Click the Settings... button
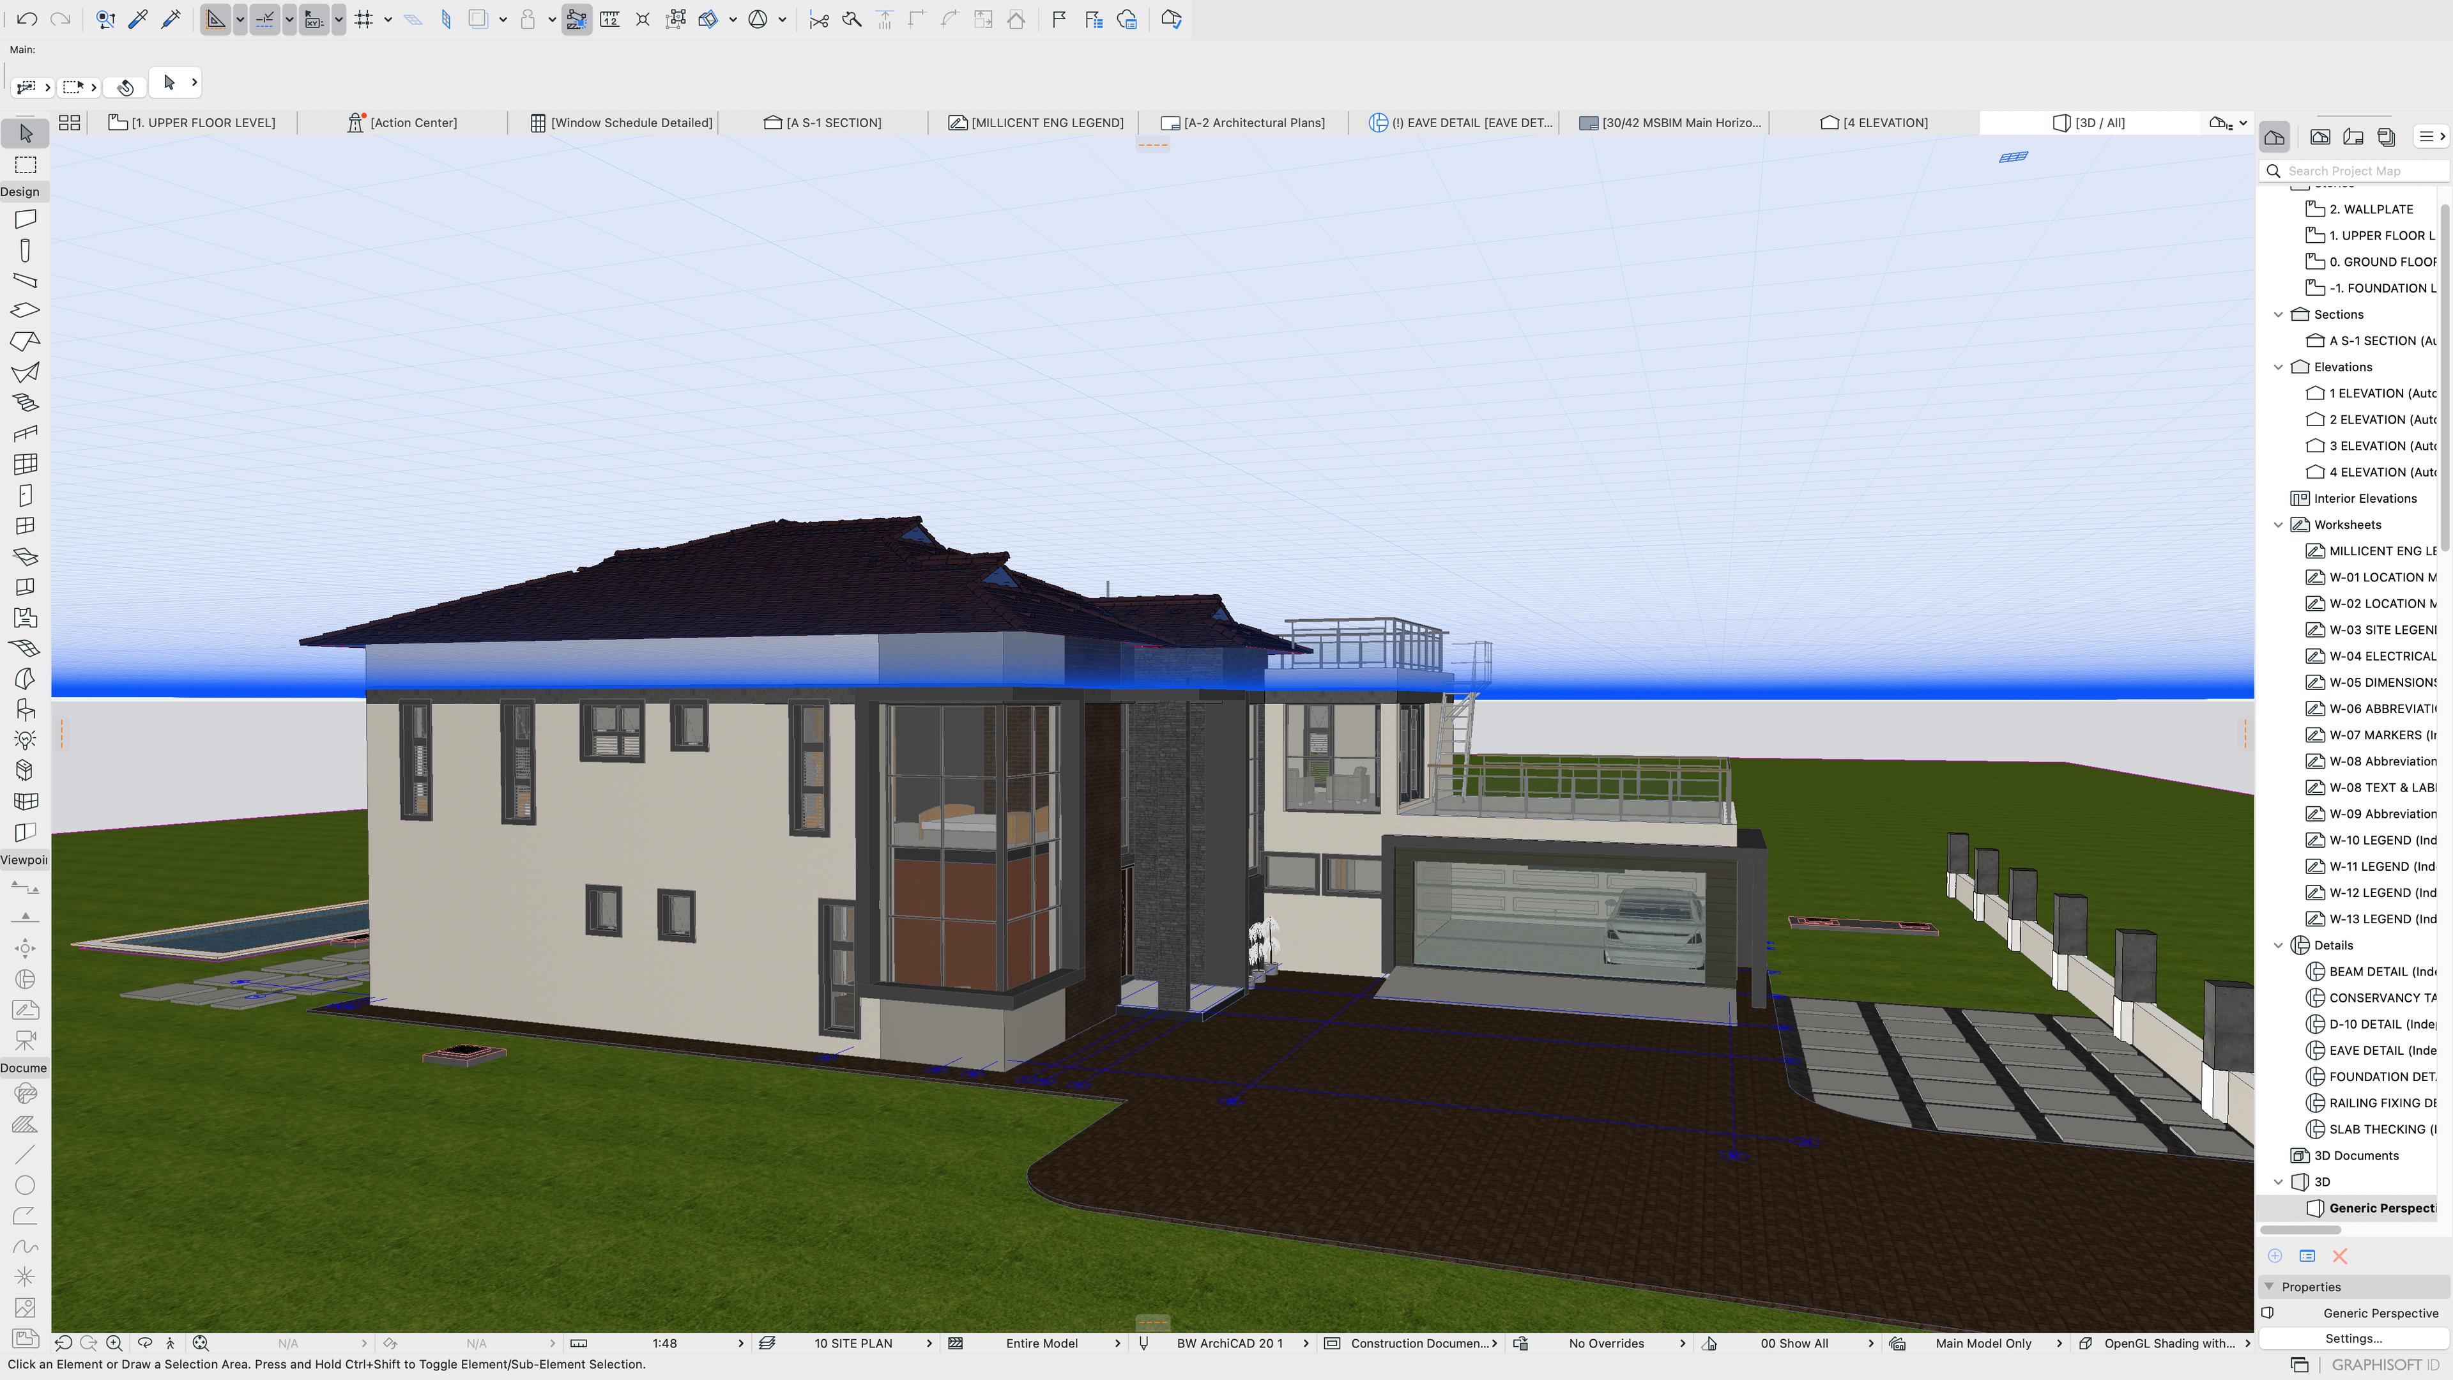The height and width of the screenshot is (1380, 2453). (2353, 1338)
